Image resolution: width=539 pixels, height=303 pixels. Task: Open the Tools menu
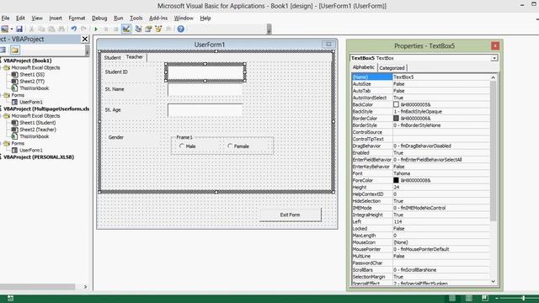[136, 19]
